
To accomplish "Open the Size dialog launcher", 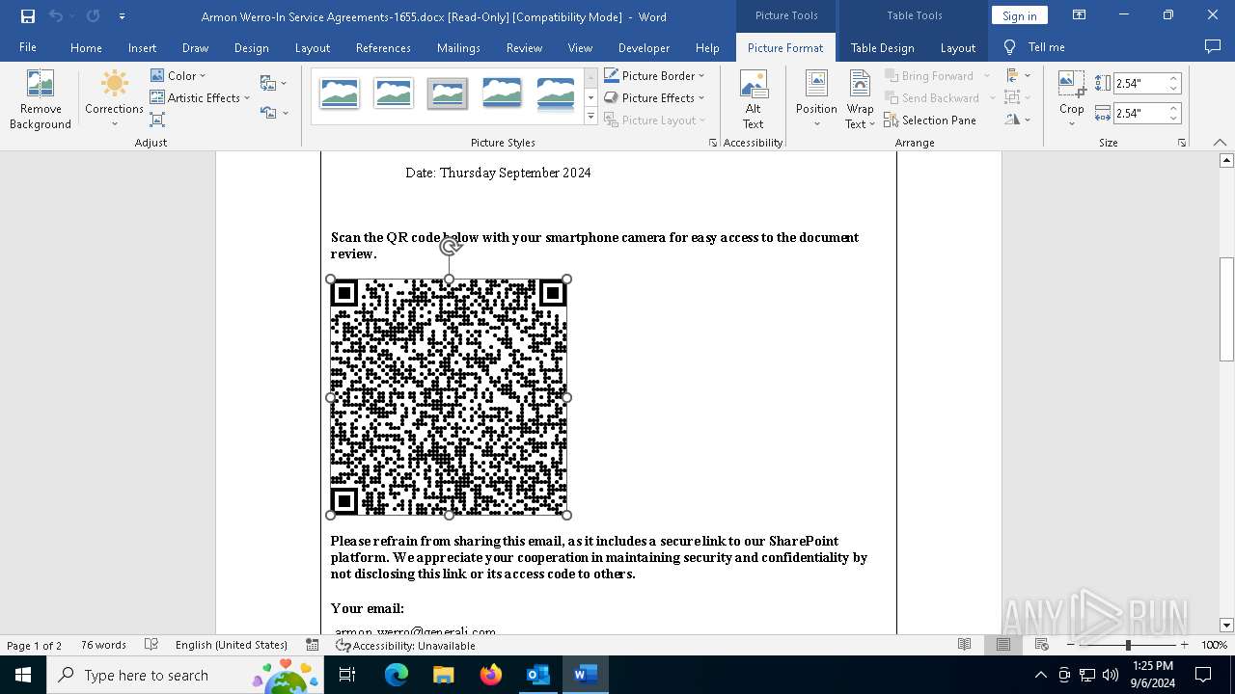I will 1182,143.
